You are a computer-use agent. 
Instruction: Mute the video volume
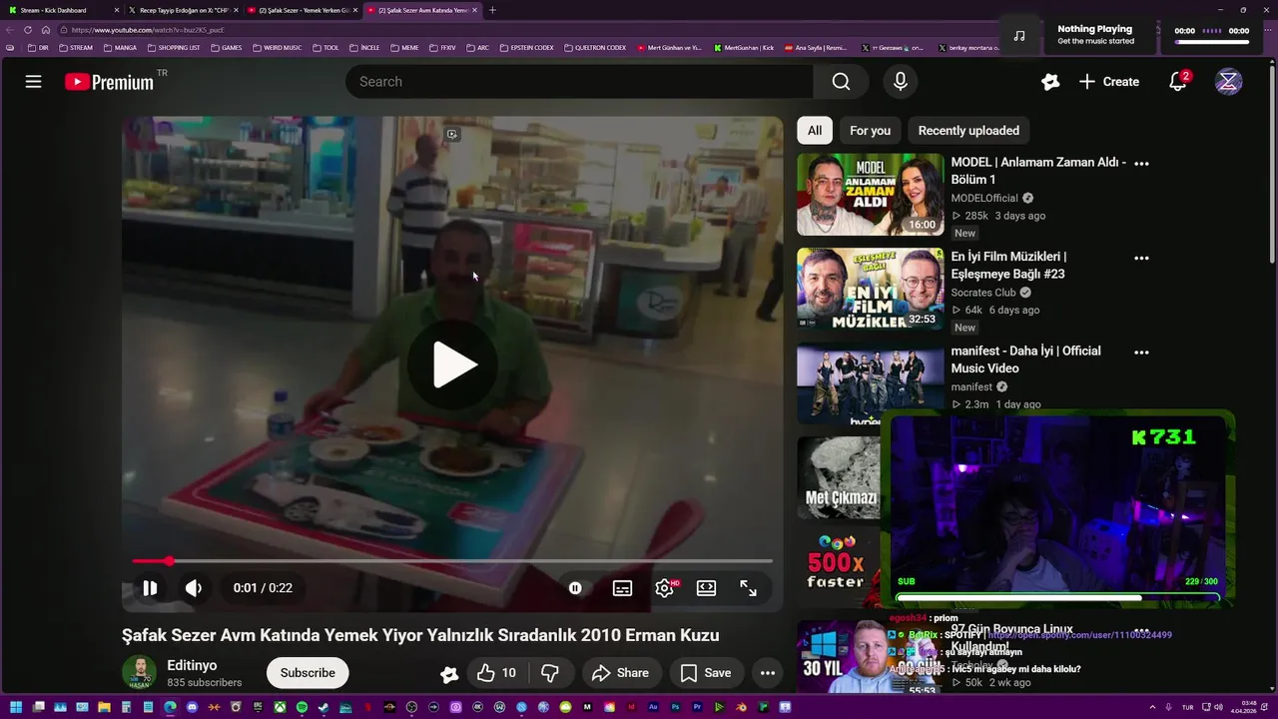(x=194, y=588)
